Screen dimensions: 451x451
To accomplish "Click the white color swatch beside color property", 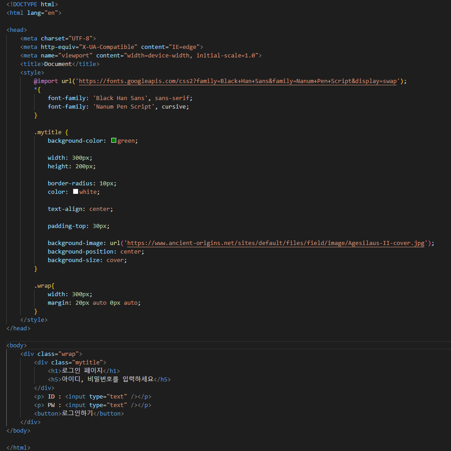I will pyautogui.click(x=76, y=192).
